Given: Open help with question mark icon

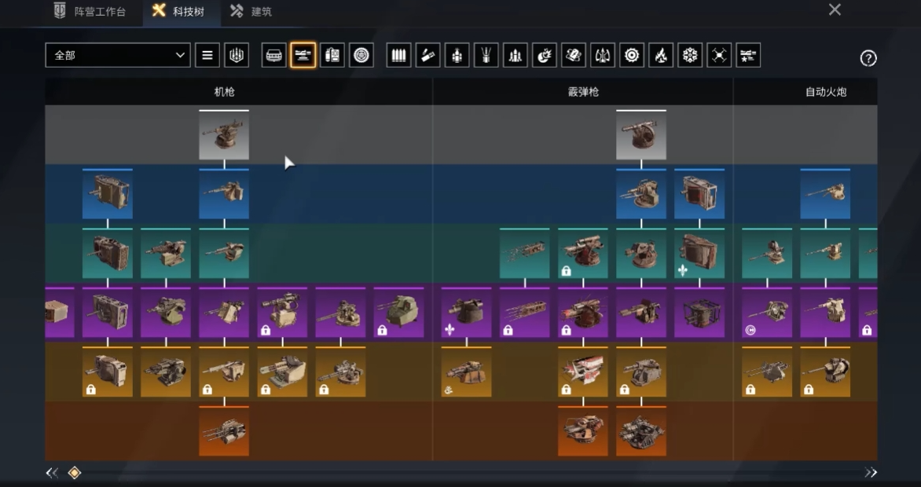Looking at the screenshot, I should 868,58.
